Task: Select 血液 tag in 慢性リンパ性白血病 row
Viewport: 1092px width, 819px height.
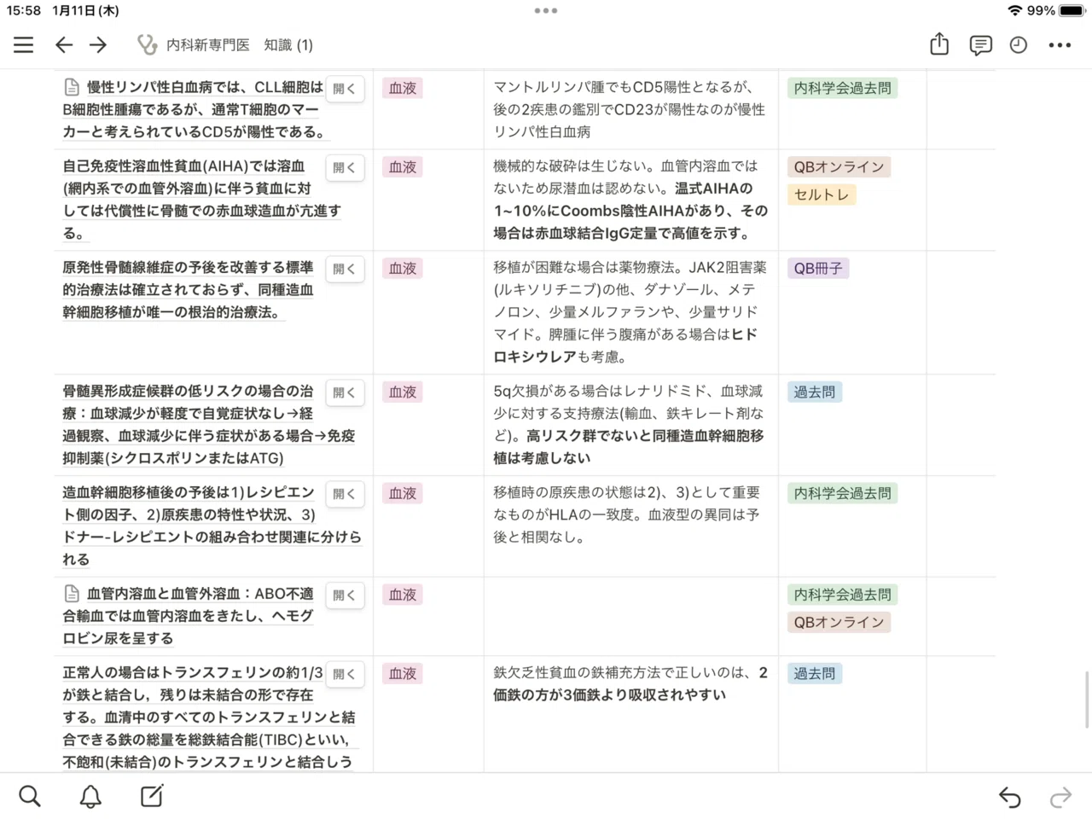Action: click(403, 88)
